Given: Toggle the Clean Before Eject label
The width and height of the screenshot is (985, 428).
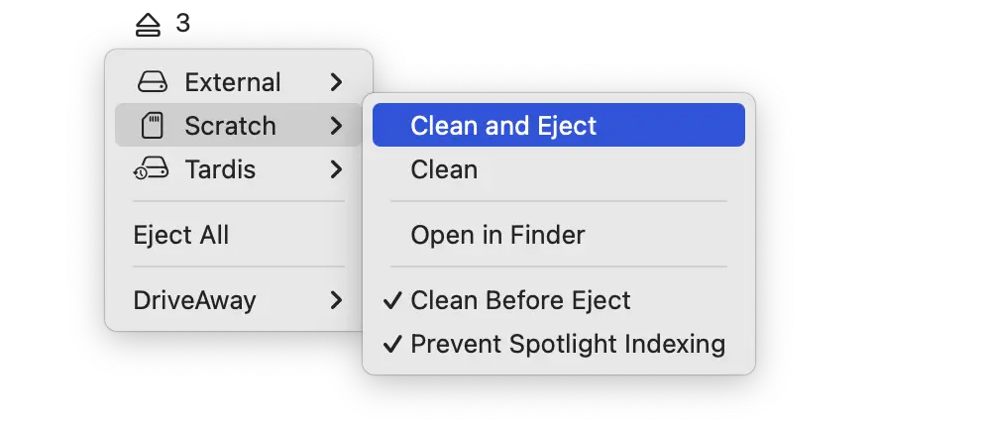Looking at the screenshot, I should 520,300.
